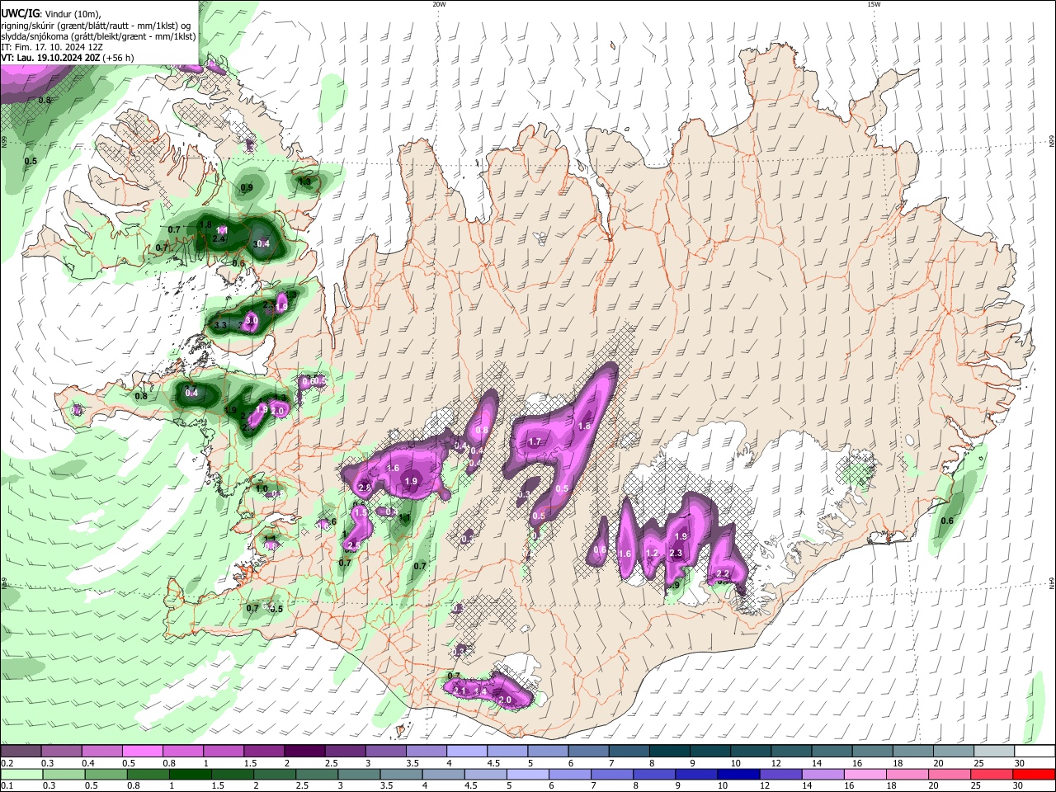
Task: Click the 2.4 precipitation value in the Westfjords
Action: coord(219,238)
